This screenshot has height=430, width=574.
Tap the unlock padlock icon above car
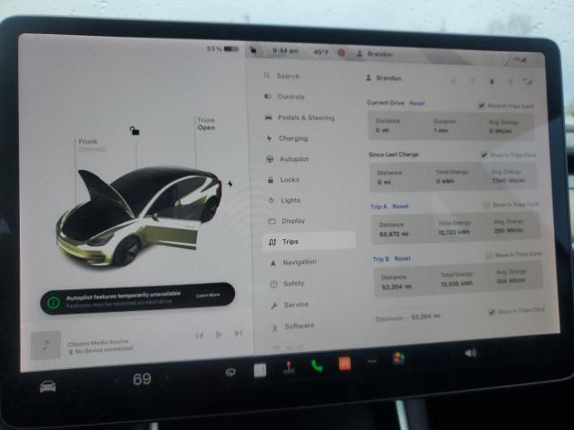pyautogui.click(x=135, y=130)
